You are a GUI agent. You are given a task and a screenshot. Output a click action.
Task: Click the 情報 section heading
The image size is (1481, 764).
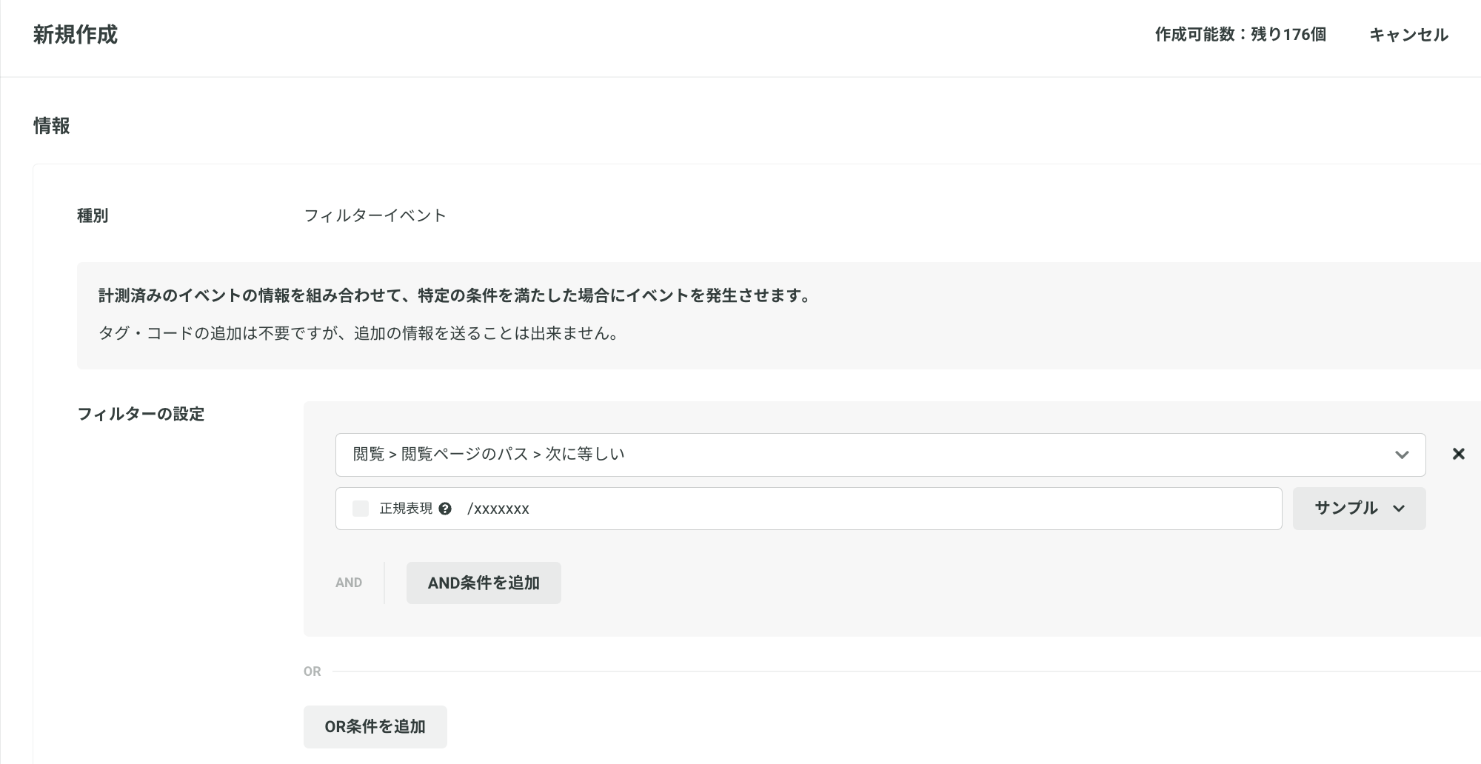tap(52, 126)
